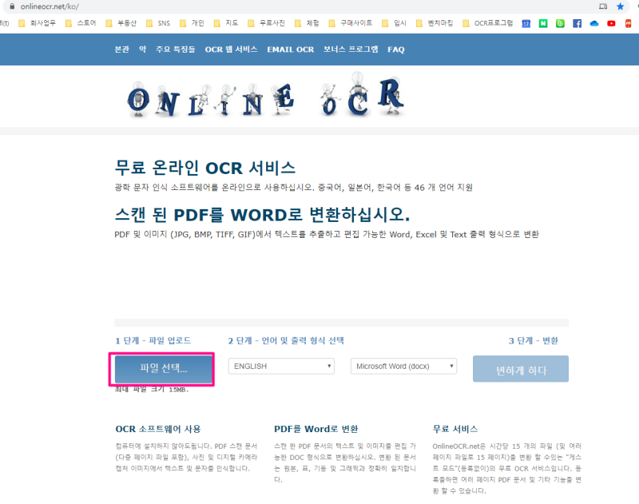Click the 1 단계 - 파일 업로드 label
This screenshot has width=639, height=504.
tap(153, 340)
